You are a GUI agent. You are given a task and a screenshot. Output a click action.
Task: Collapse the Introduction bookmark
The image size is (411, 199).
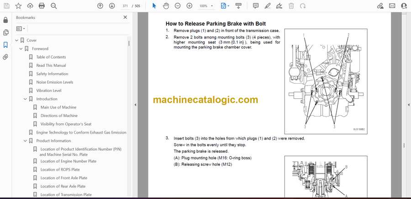coord(25,99)
